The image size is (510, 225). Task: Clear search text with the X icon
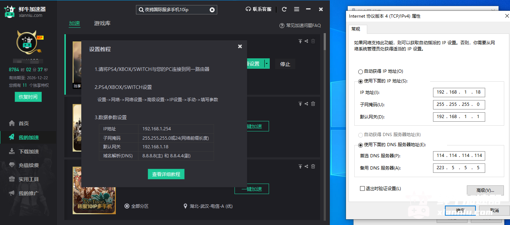tap(212, 10)
